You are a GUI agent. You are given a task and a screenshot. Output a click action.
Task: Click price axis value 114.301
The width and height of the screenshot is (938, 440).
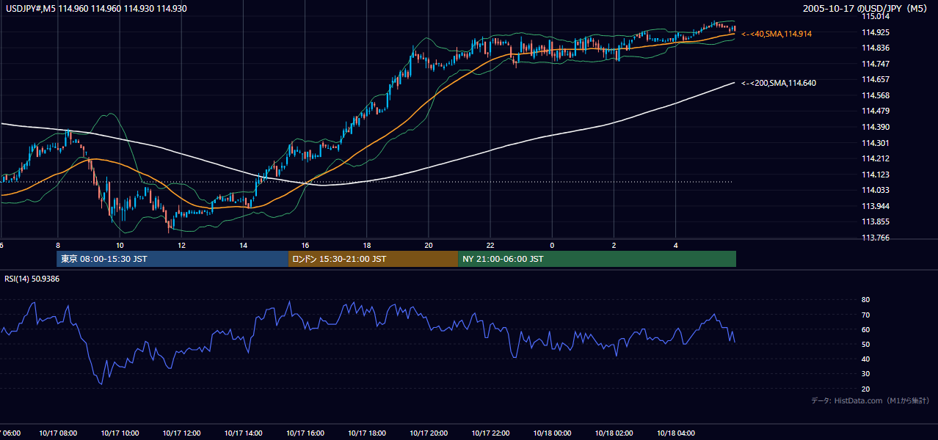tap(876, 143)
